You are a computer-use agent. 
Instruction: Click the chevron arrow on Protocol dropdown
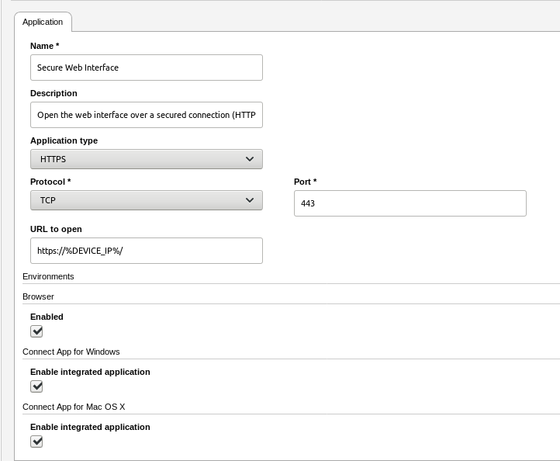[x=249, y=200]
